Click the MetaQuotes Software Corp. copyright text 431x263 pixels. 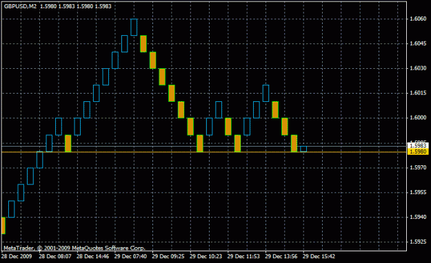pyautogui.click(x=74, y=248)
